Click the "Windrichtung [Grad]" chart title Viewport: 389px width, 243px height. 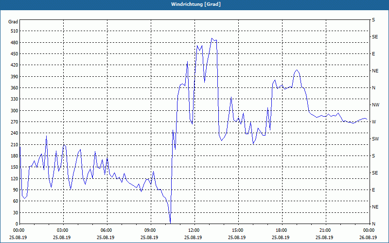click(x=196, y=4)
